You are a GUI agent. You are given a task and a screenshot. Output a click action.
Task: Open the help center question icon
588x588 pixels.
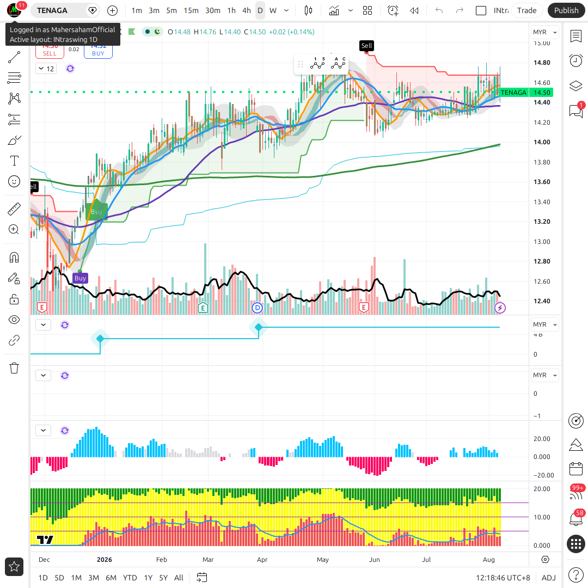(x=576, y=574)
